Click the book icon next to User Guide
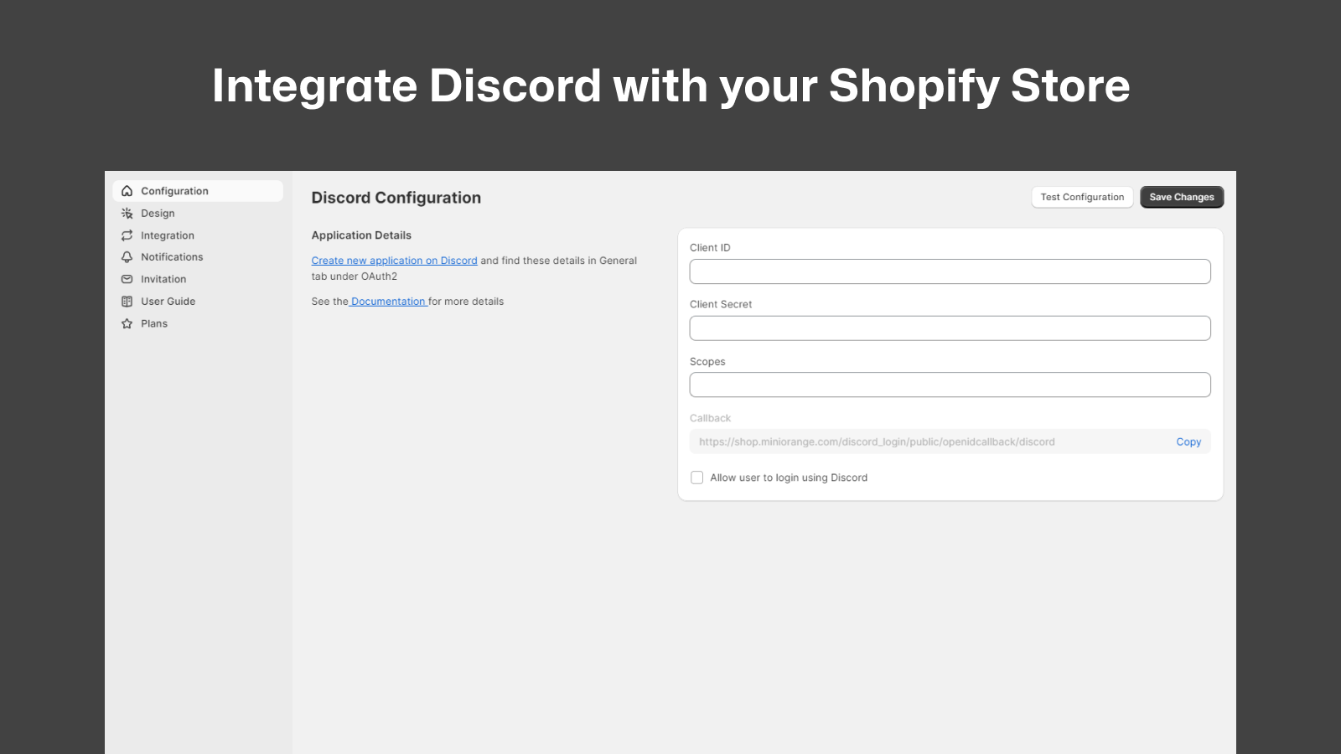This screenshot has height=754, width=1341. click(x=127, y=301)
